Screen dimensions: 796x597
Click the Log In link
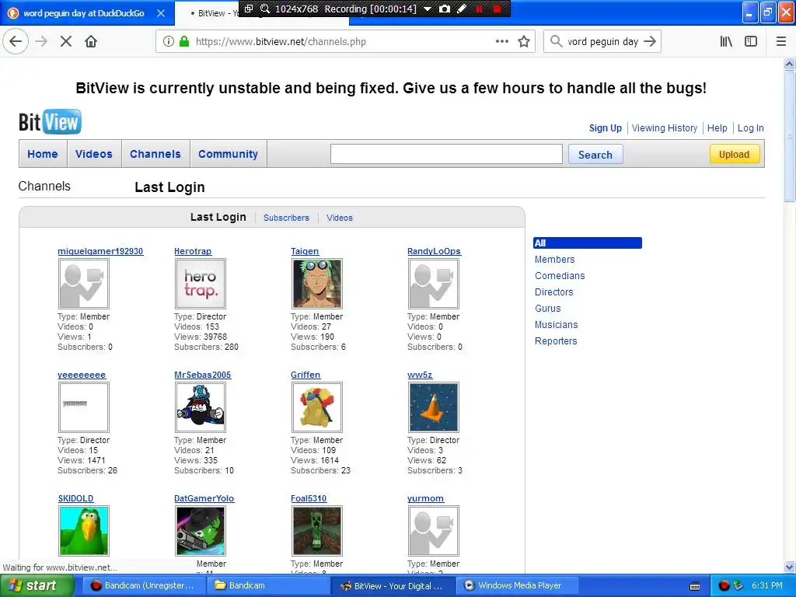click(x=750, y=128)
